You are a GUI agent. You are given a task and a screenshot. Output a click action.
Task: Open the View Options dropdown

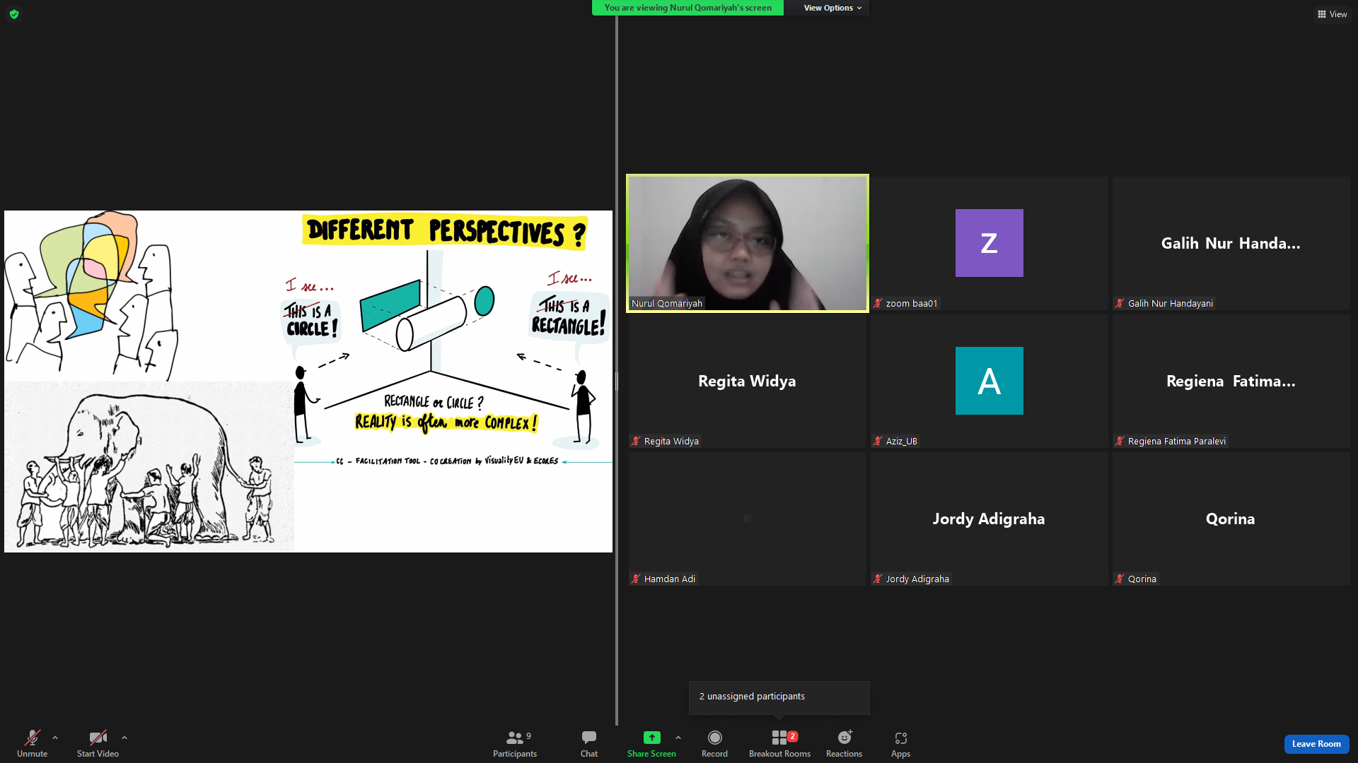tap(832, 8)
